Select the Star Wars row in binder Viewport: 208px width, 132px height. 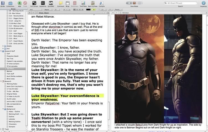13,69
